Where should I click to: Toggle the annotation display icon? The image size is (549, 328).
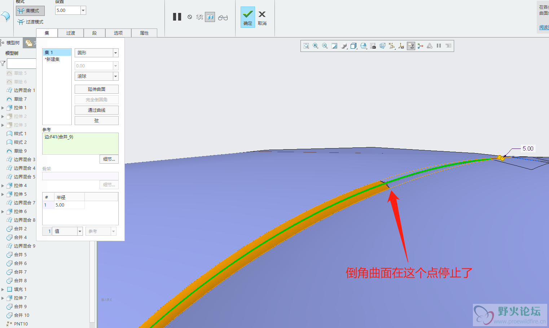411,46
